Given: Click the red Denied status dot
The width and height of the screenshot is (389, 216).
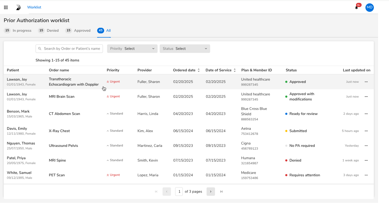Looking at the screenshot, I should tap(286, 160).
